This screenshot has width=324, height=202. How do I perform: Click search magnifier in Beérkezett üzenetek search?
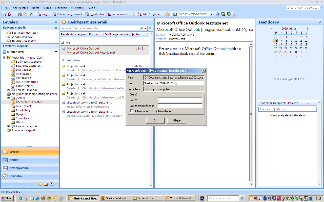click(x=141, y=28)
